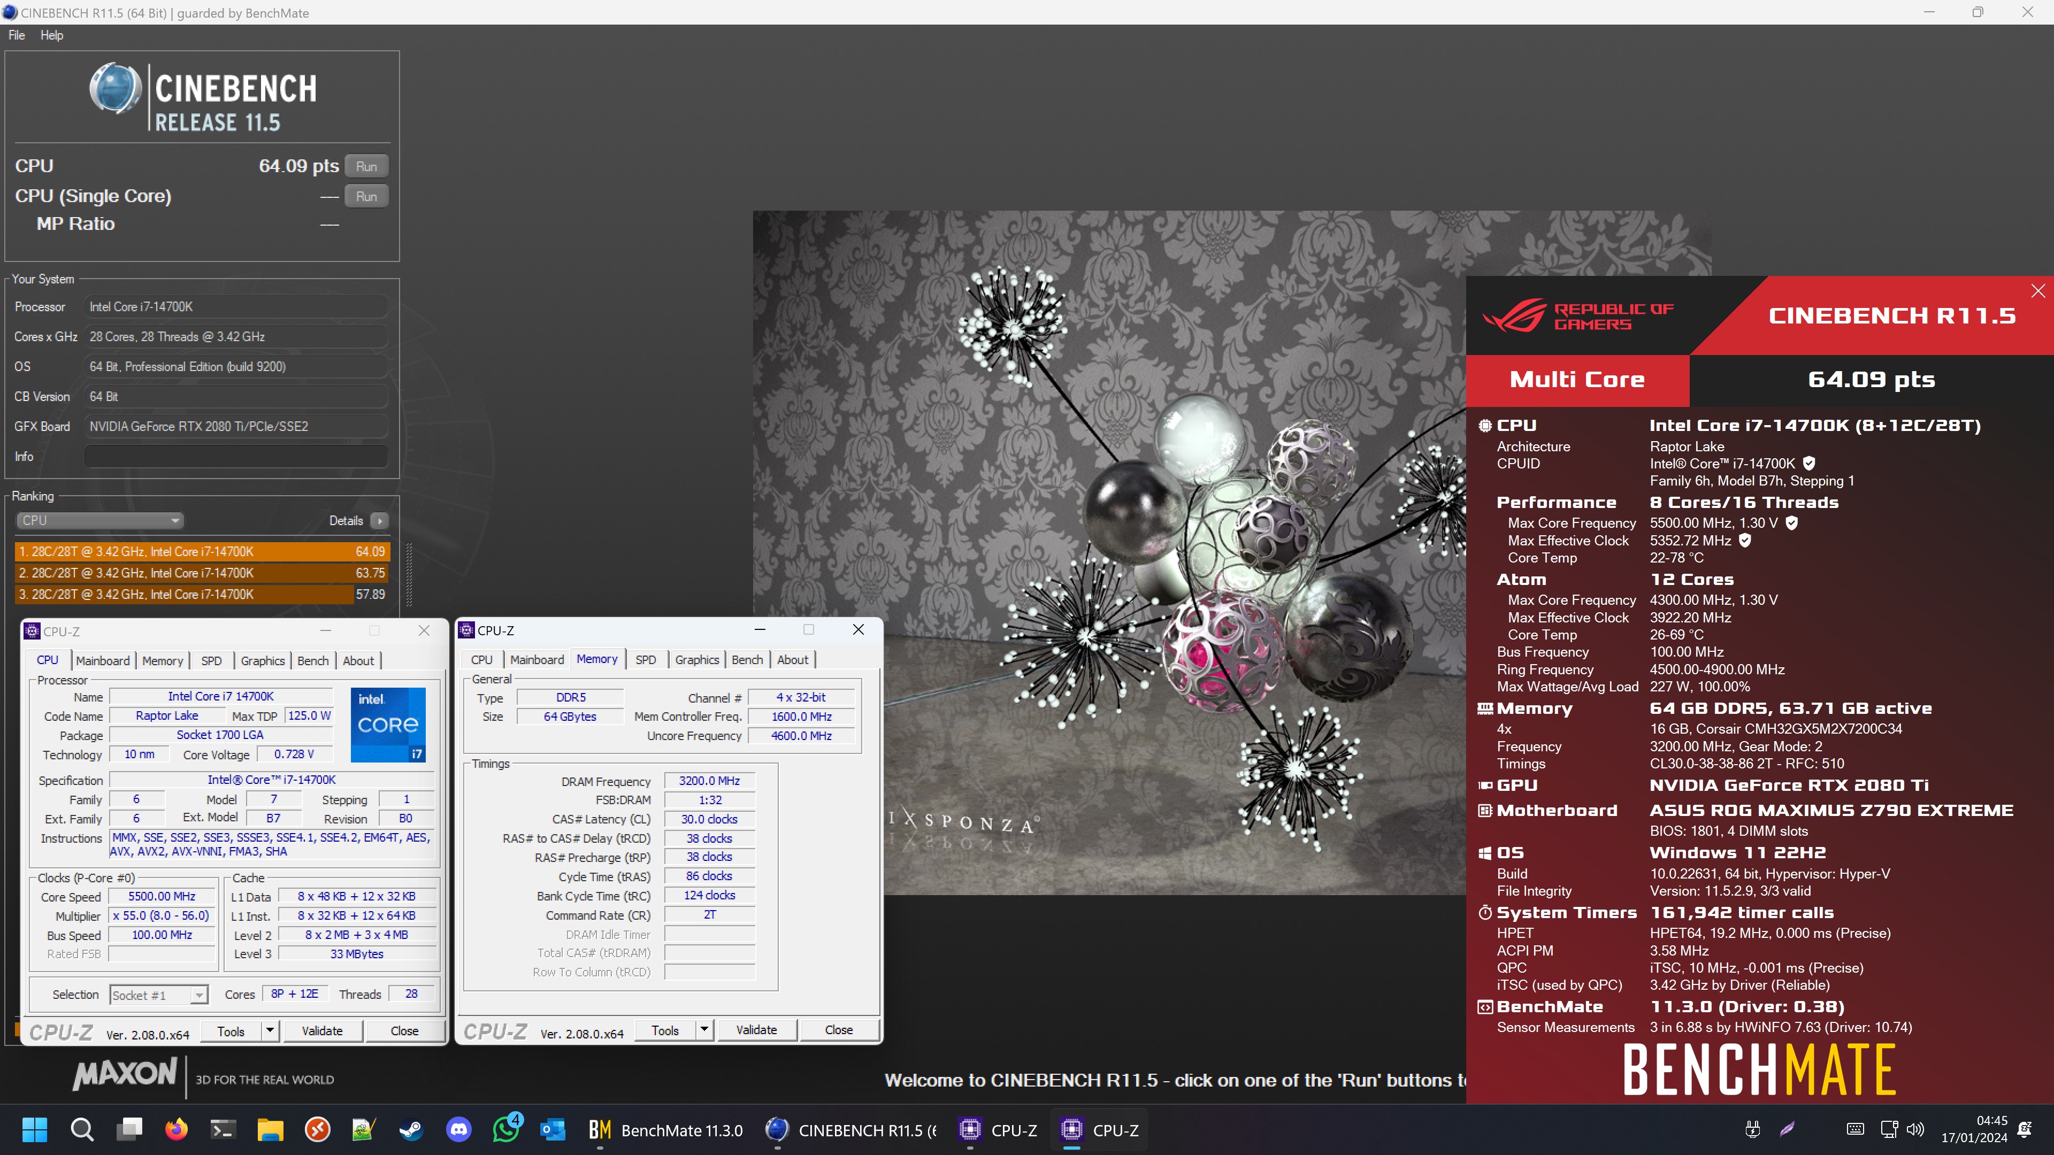Launch Firefox from taskbar
Viewport: 2054px width, 1155px height.
pyautogui.click(x=176, y=1129)
